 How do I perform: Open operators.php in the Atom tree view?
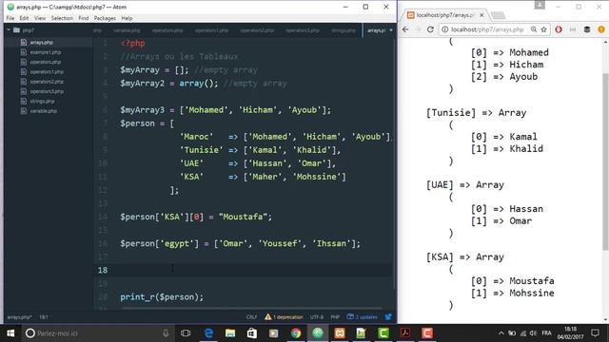coord(45,62)
